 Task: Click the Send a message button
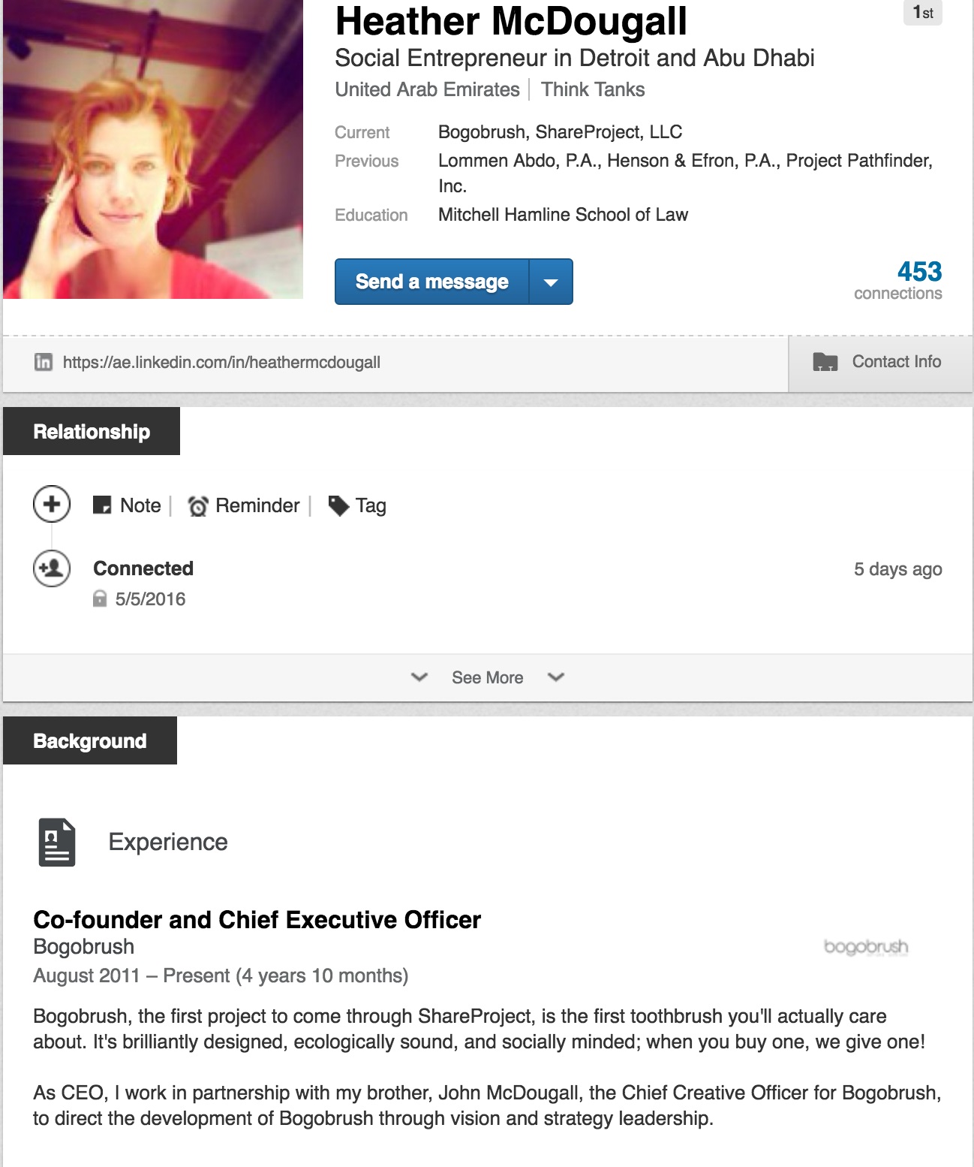(x=432, y=282)
